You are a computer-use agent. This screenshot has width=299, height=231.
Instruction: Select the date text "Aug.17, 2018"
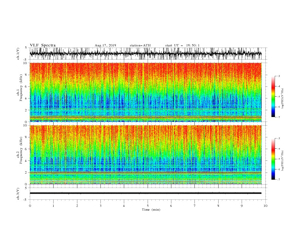tap(105, 45)
